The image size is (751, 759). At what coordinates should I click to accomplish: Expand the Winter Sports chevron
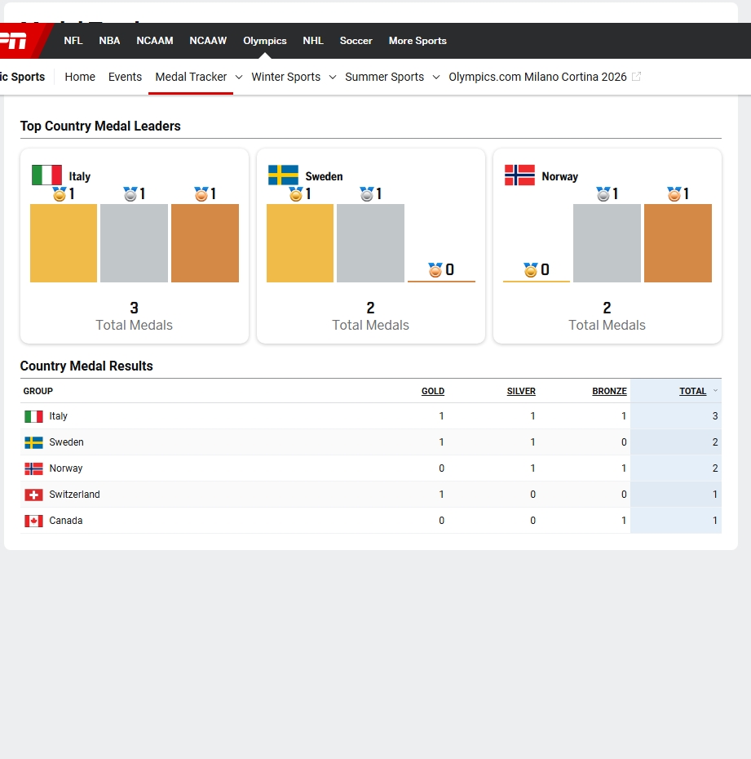tap(333, 77)
